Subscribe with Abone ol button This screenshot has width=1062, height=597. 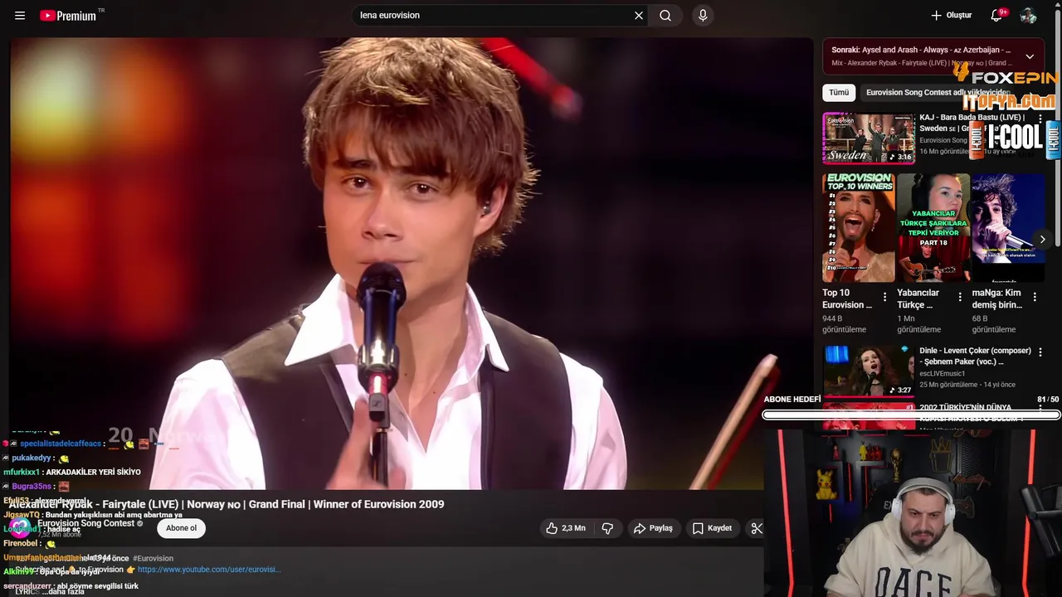[x=181, y=528]
